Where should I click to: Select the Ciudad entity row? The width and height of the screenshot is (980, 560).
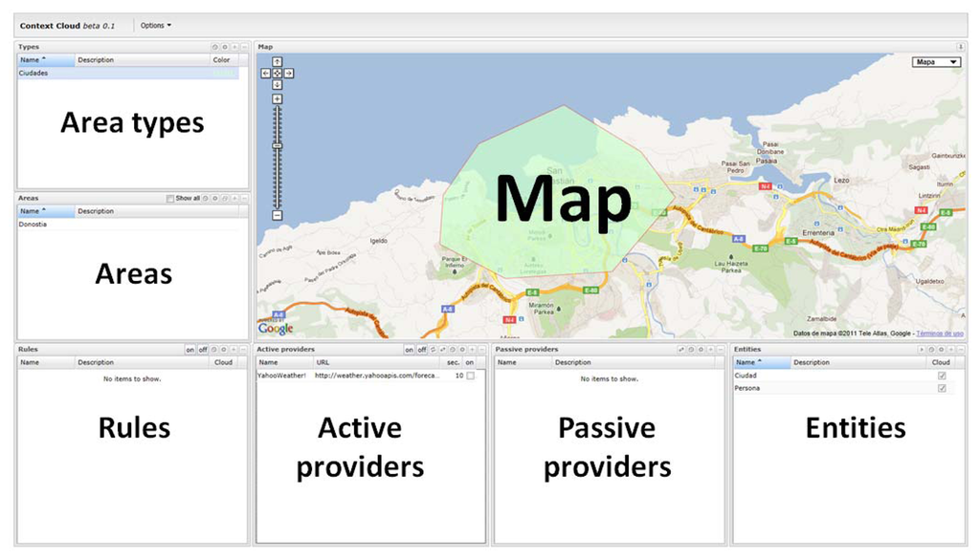pos(844,376)
